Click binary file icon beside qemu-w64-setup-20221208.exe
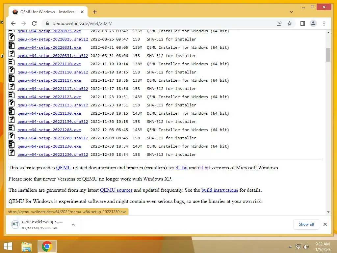Screen dimensions: 337x253 [x=12, y=127]
